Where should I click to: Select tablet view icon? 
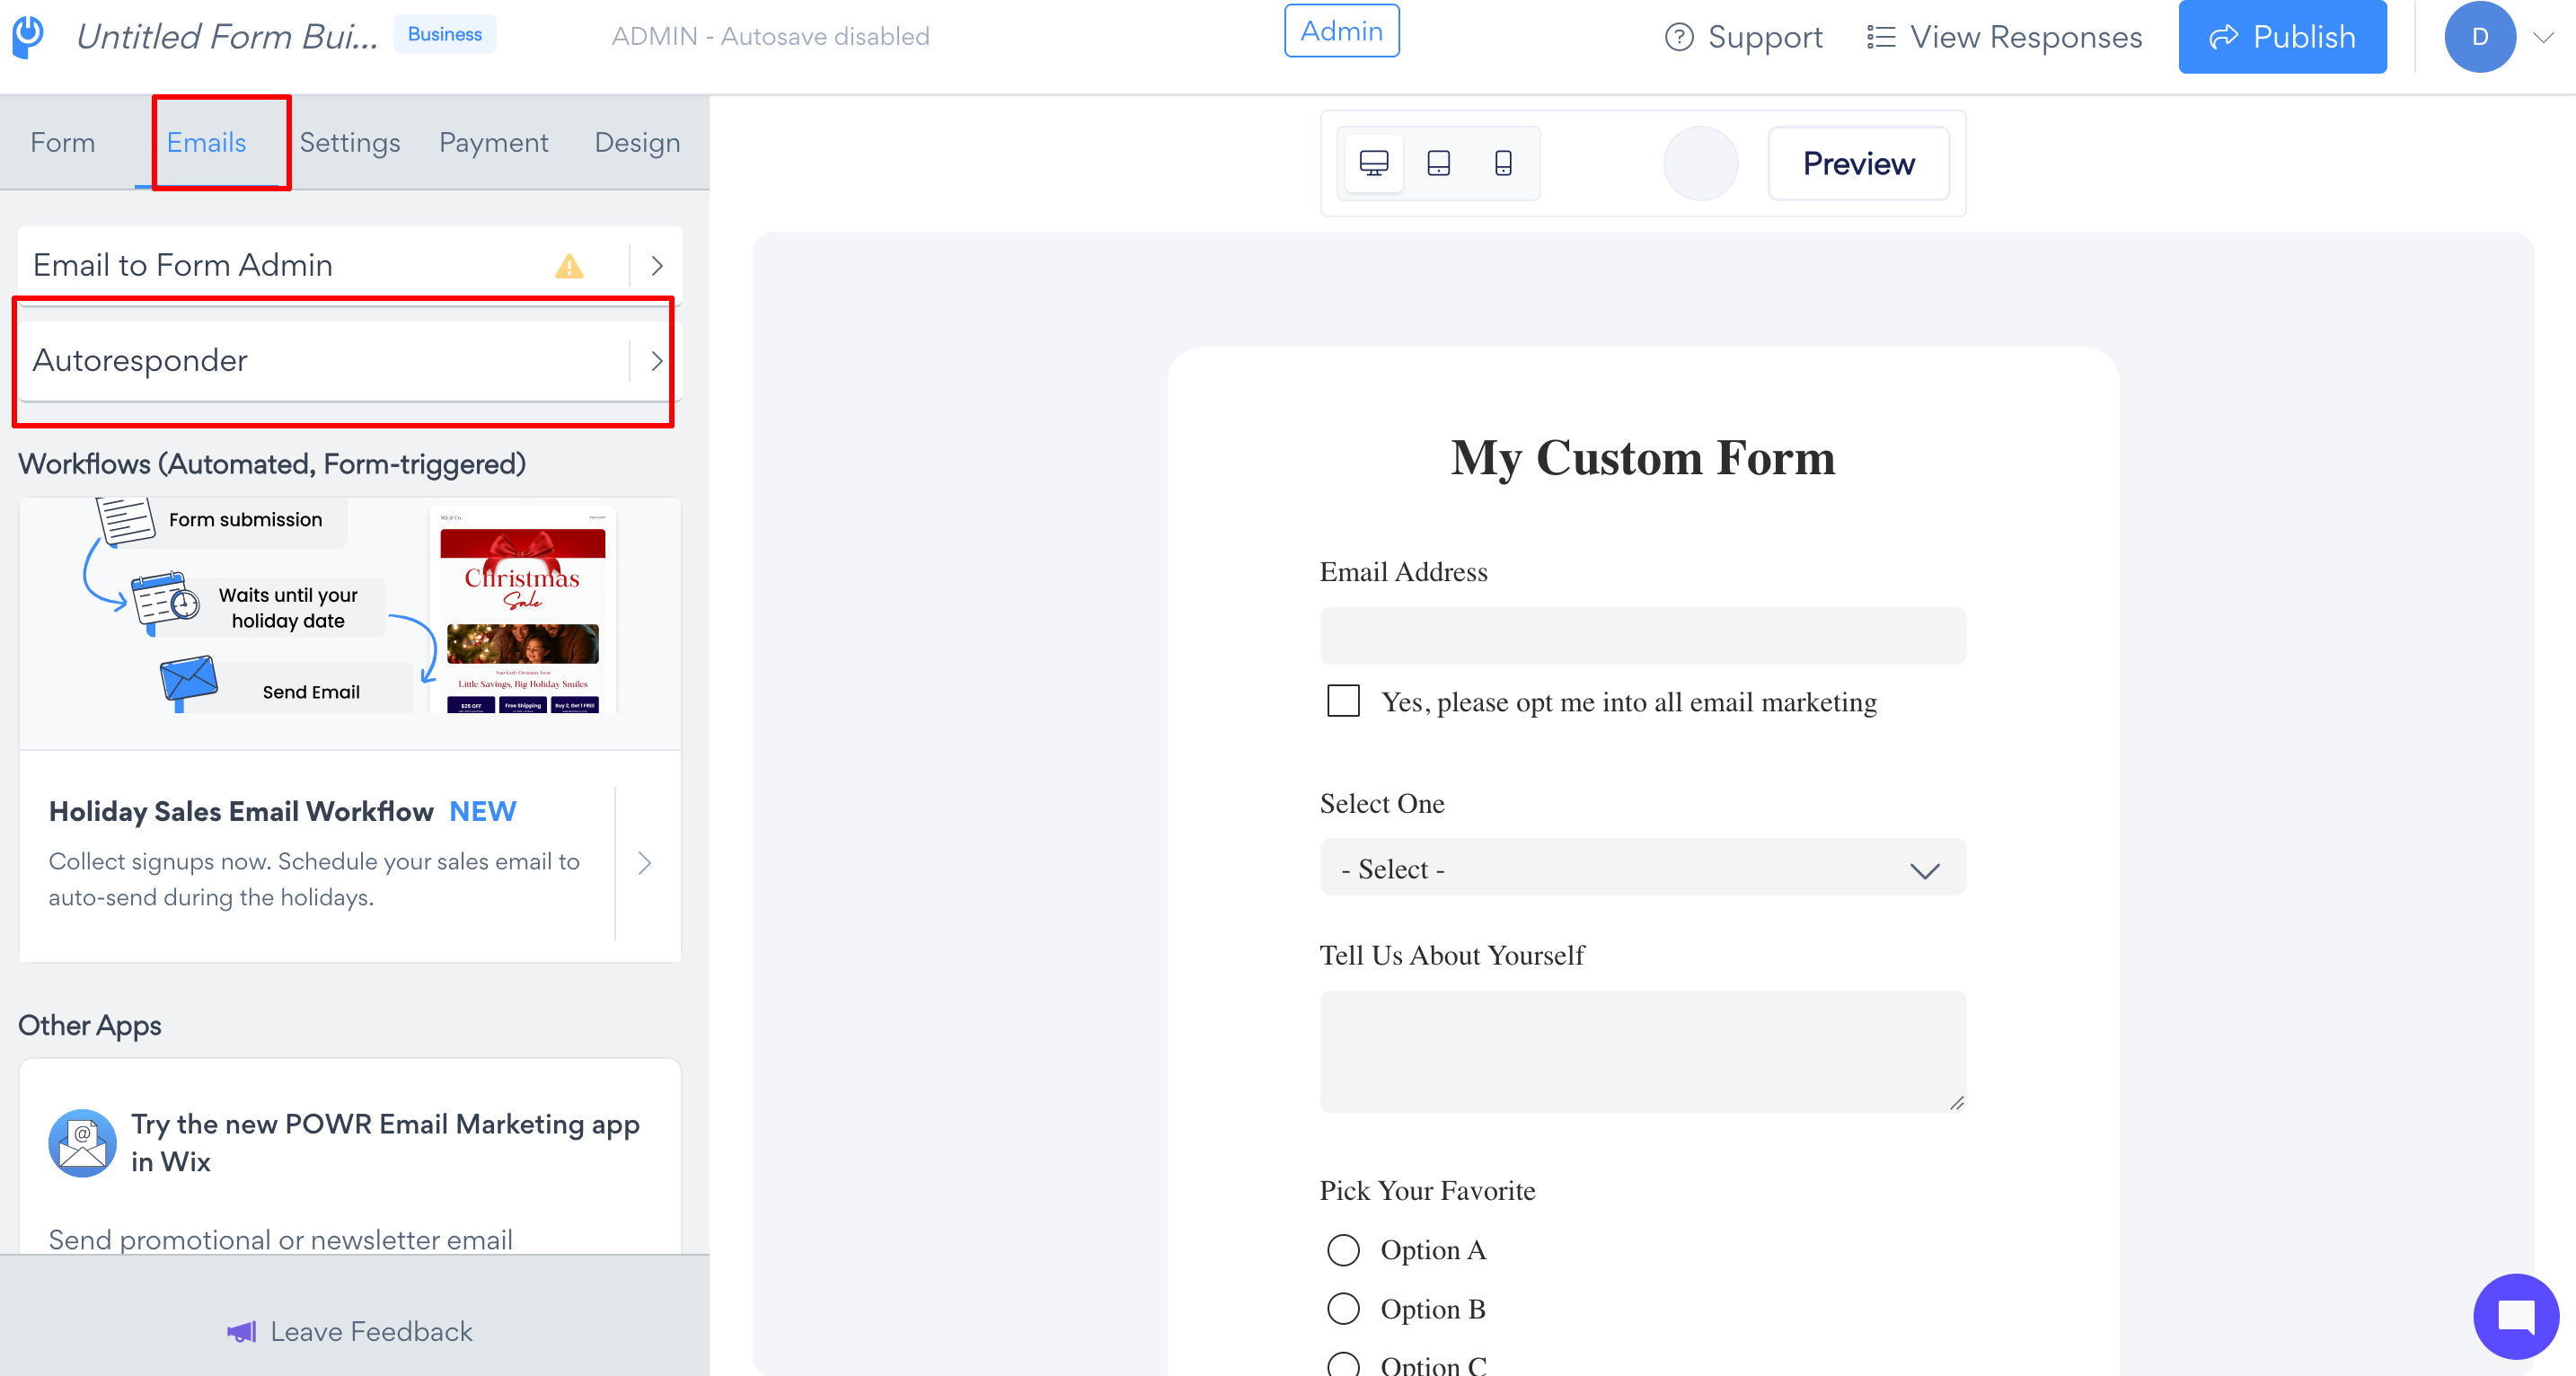(1438, 163)
